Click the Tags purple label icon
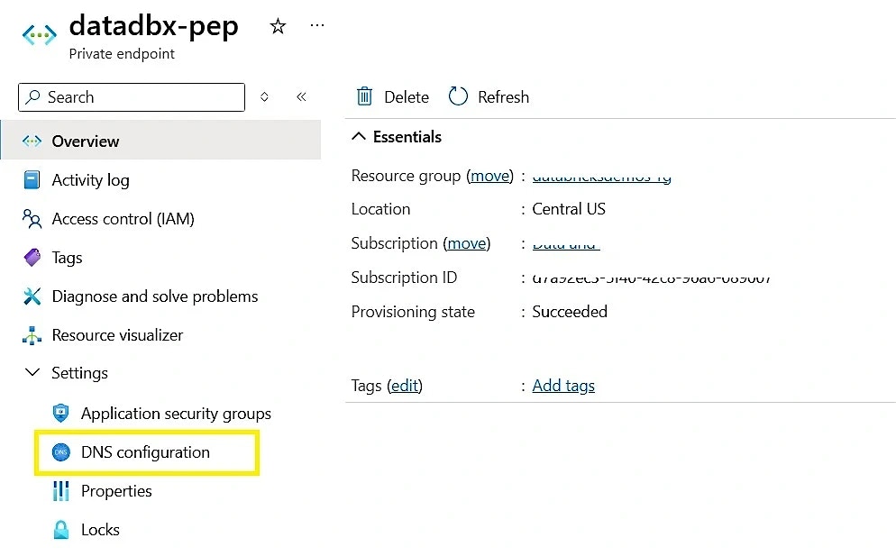This screenshot has width=896, height=556. pyautogui.click(x=32, y=258)
